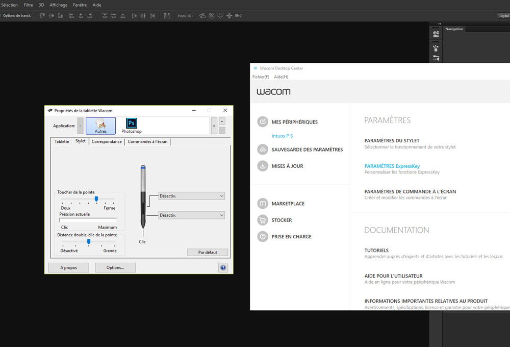The width and height of the screenshot is (510, 347).
Task: Open the lower pen button Désactiv. dropdown
Action: (191, 215)
